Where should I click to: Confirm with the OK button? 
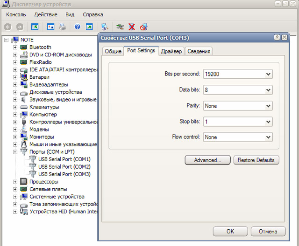coord(230,232)
